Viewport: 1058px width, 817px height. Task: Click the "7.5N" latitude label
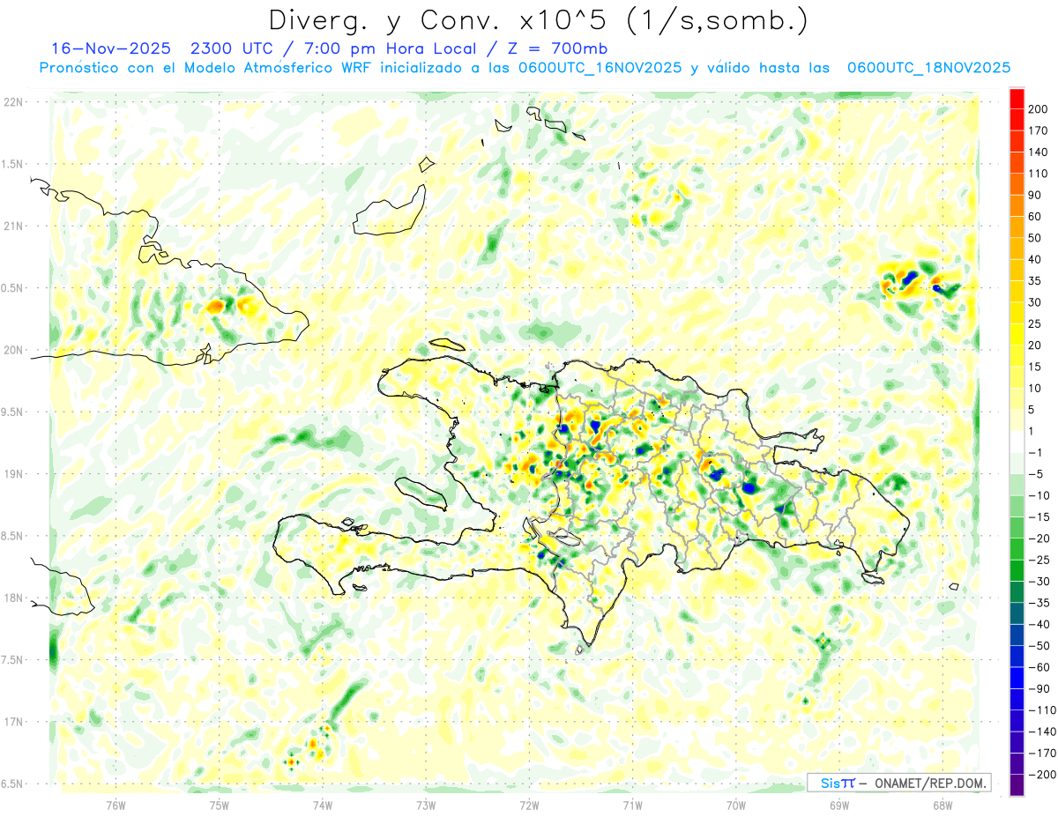[x=13, y=659]
